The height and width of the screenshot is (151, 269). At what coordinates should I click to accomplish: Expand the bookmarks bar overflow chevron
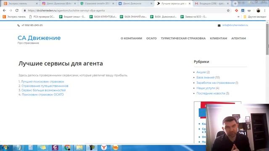click(x=238, y=17)
